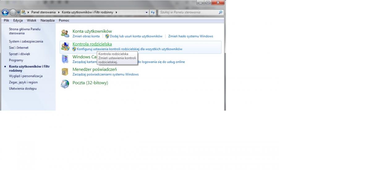Open the Windows CardSpace heading

tap(85, 57)
